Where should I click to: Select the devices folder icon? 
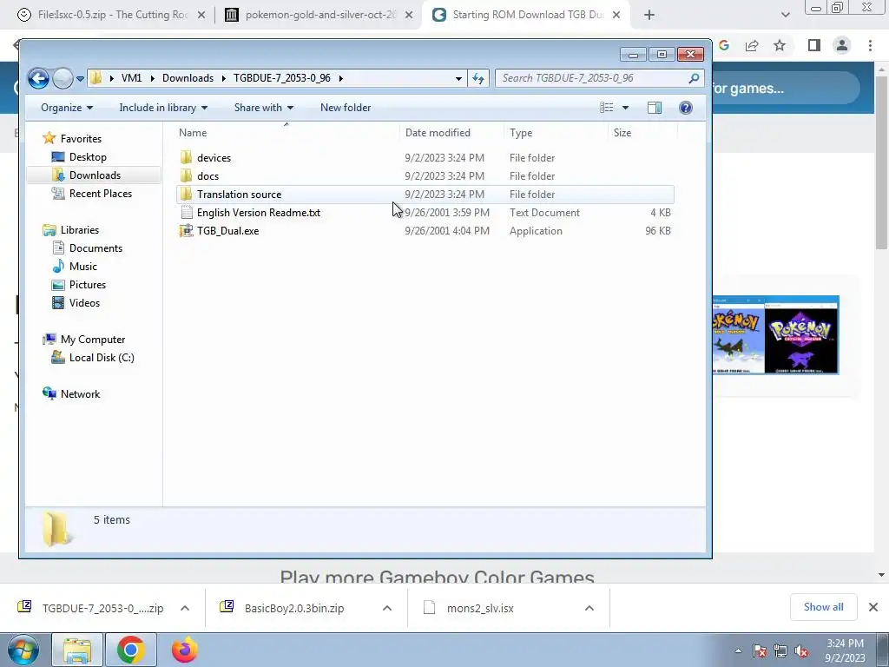click(186, 158)
